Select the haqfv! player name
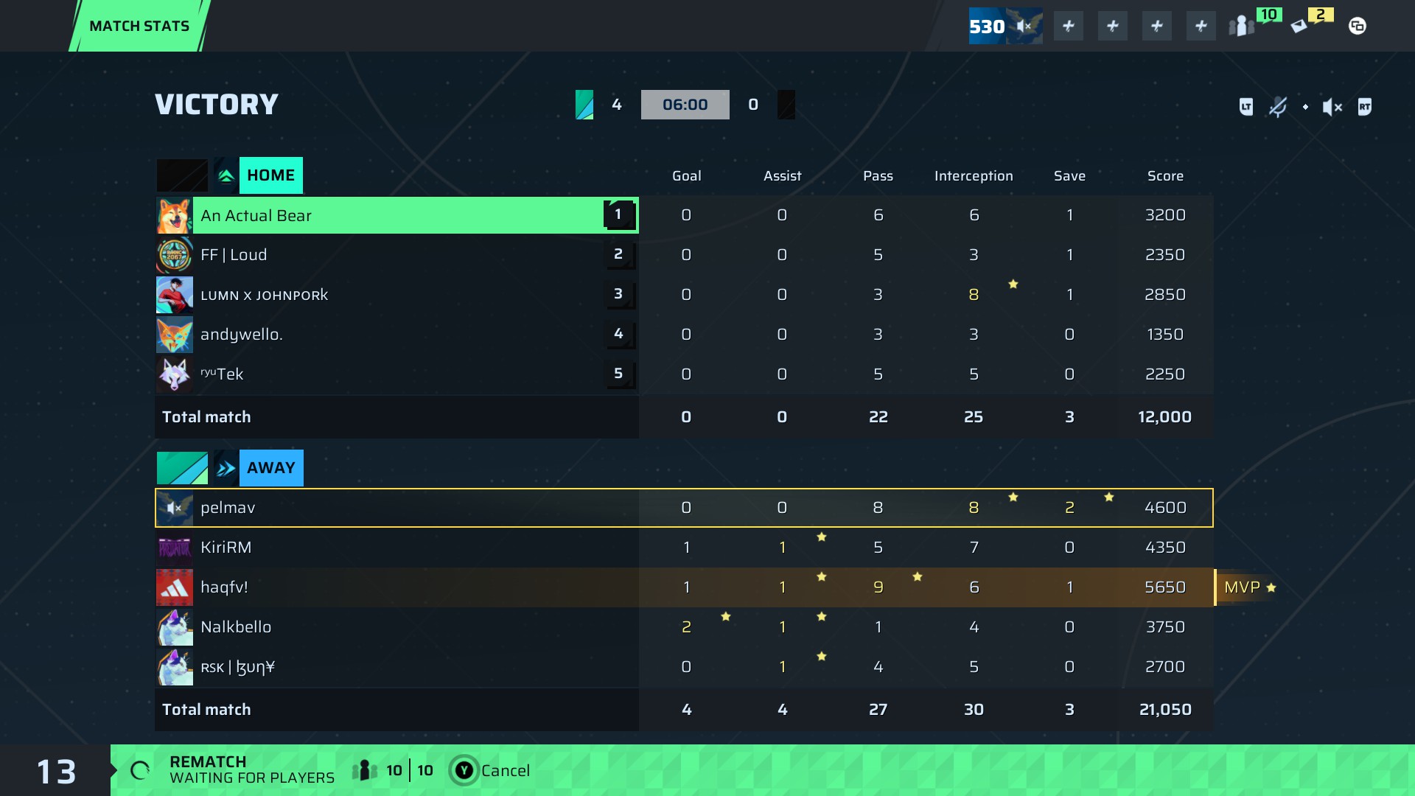 coord(224,587)
